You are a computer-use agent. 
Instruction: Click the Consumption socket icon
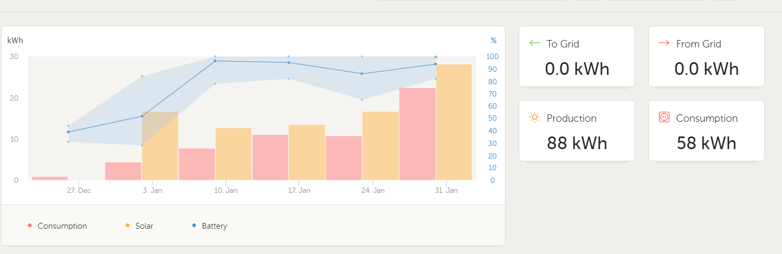pos(664,118)
